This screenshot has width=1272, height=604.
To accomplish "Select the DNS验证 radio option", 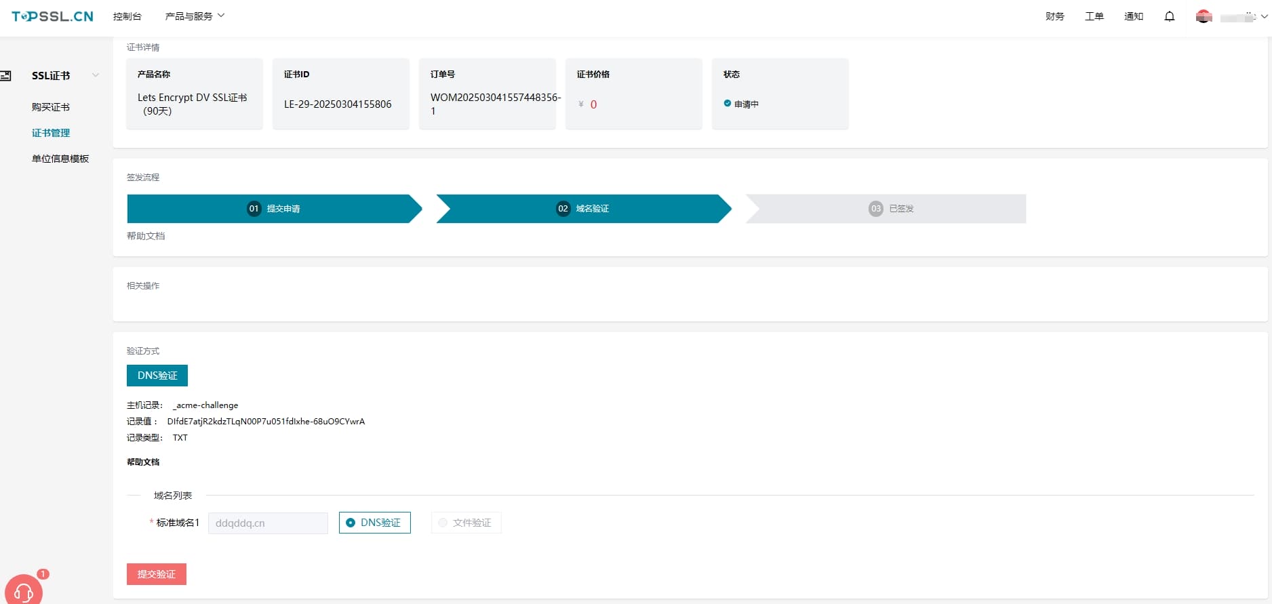I will pos(351,523).
